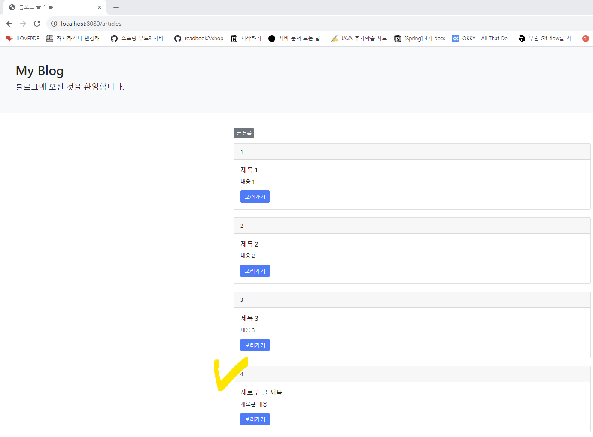Click card header number 2

(x=242, y=226)
